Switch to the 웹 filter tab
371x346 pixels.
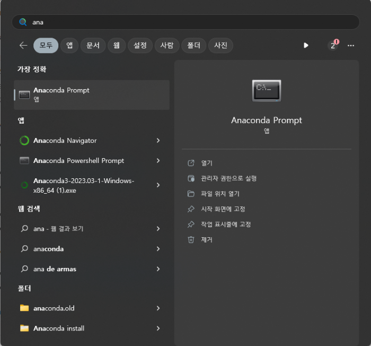117,45
